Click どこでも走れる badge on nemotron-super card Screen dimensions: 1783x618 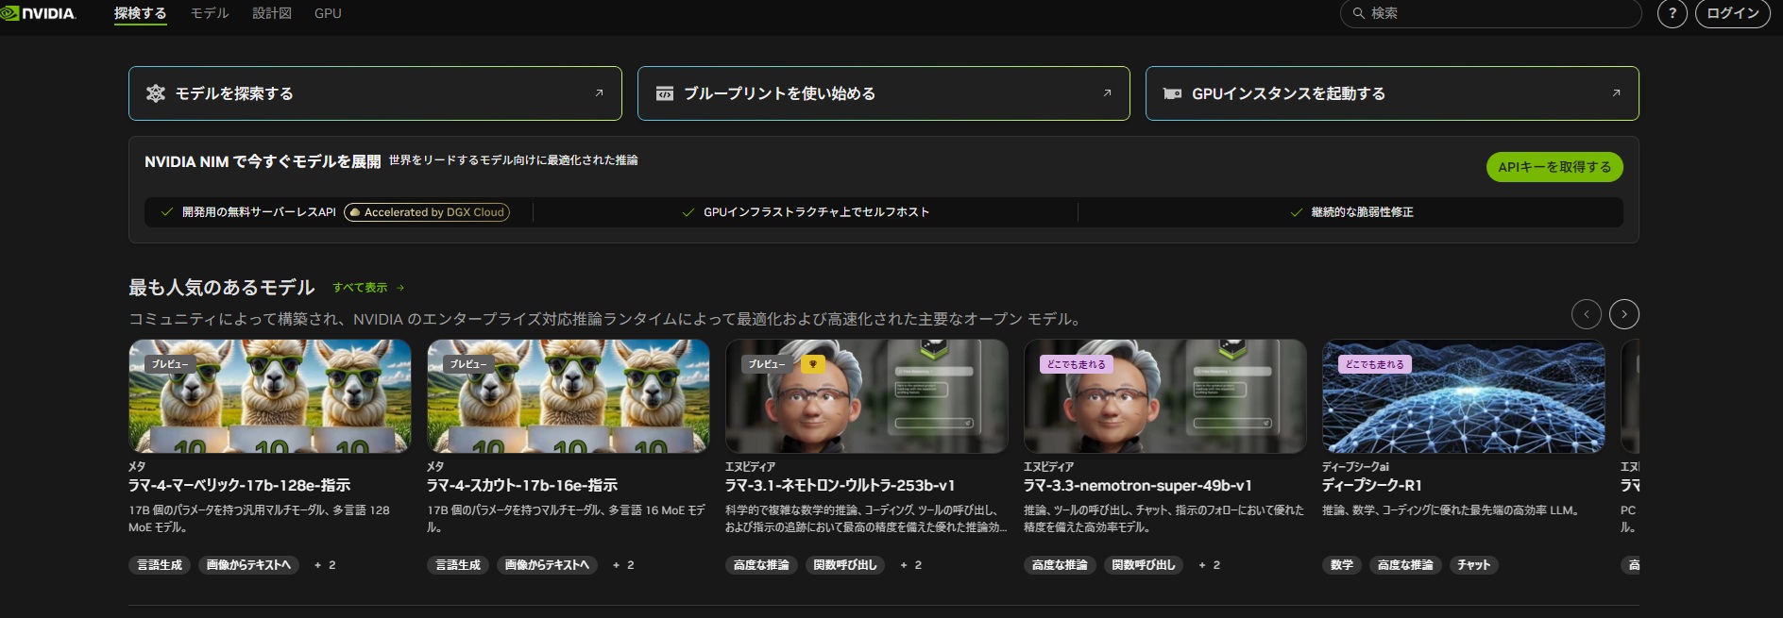pos(1077,364)
